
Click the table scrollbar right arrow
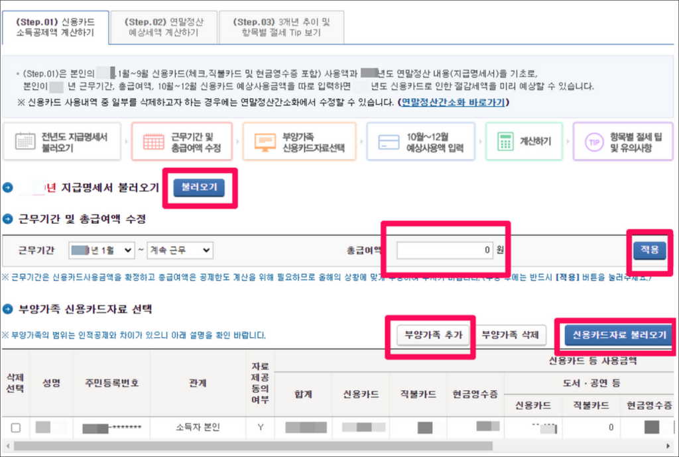coord(668,446)
